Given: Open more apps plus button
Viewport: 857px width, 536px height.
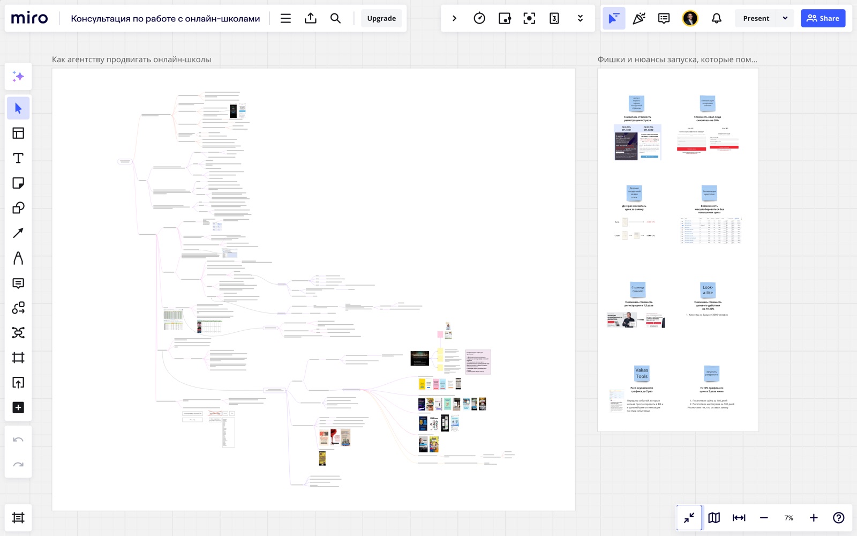Looking at the screenshot, I should pyautogui.click(x=18, y=408).
